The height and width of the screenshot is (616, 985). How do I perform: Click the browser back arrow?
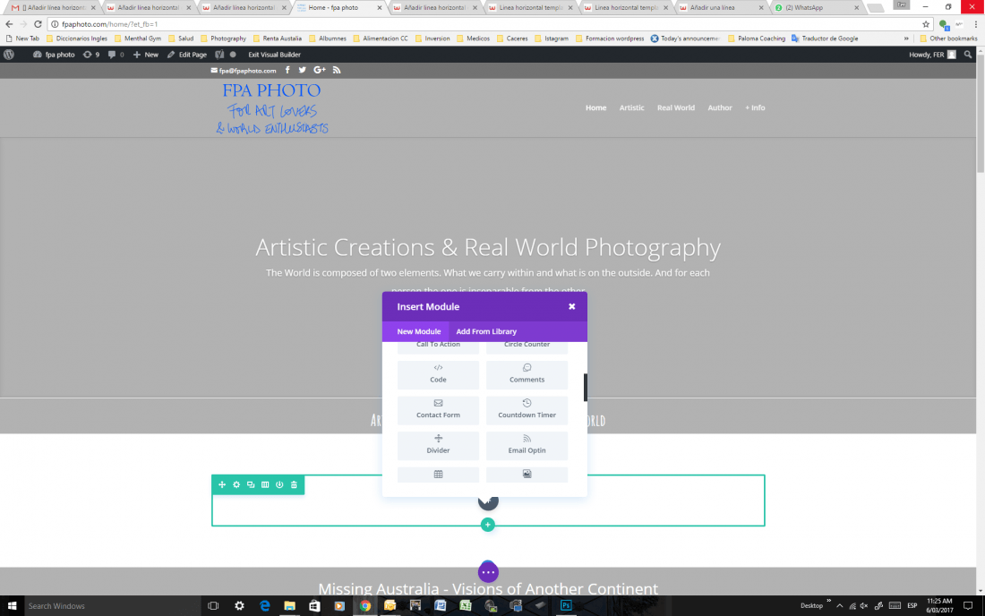[9, 24]
